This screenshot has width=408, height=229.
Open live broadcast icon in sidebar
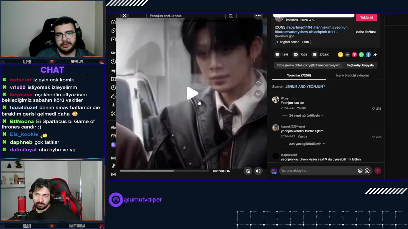(113, 174)
